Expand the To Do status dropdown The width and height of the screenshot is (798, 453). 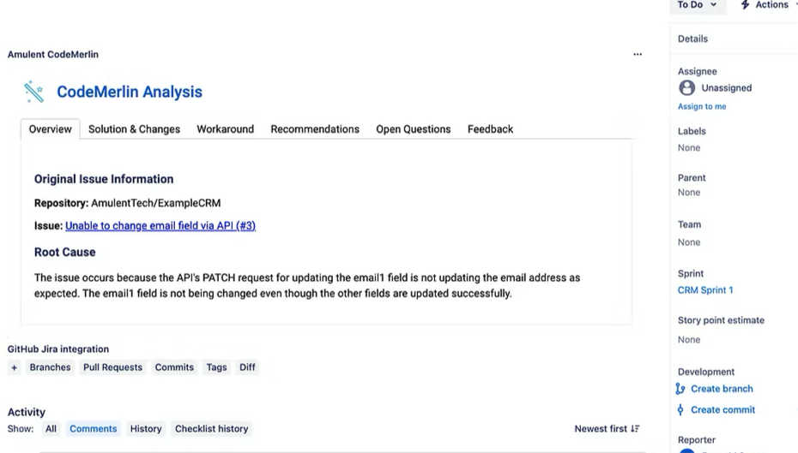coord(697,5)
